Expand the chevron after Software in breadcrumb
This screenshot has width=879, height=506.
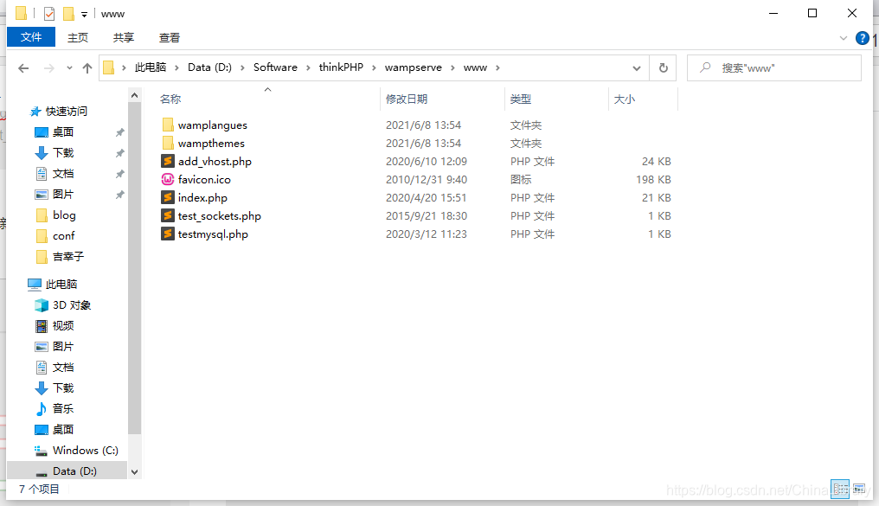click(308, 67)
